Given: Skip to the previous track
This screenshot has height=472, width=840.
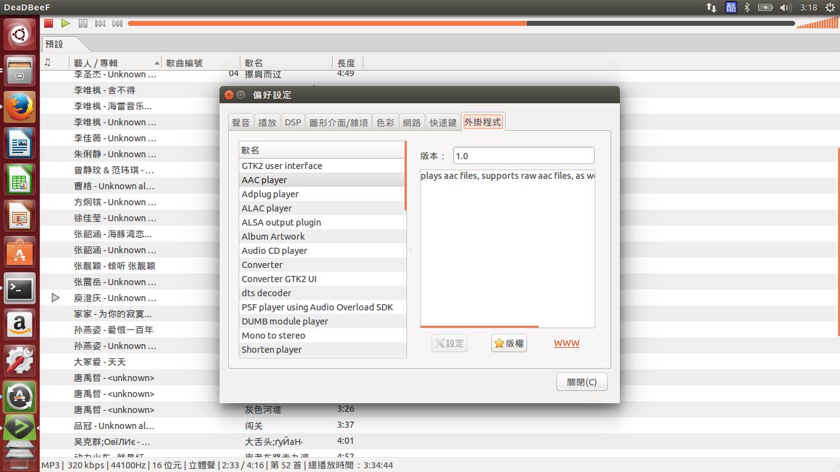Looking at the screenshot, I should point(100,23).
